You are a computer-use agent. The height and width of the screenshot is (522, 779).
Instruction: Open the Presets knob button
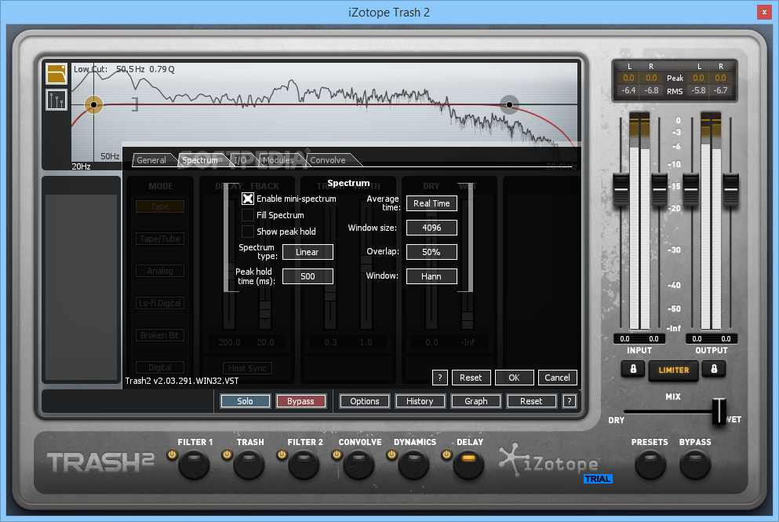650,465
